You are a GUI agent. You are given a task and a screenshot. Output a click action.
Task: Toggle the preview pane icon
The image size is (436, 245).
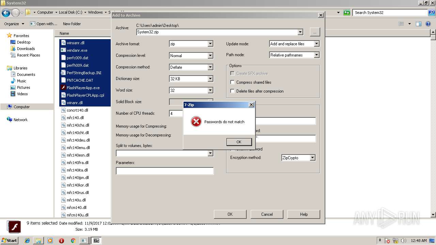pos(419,24)
